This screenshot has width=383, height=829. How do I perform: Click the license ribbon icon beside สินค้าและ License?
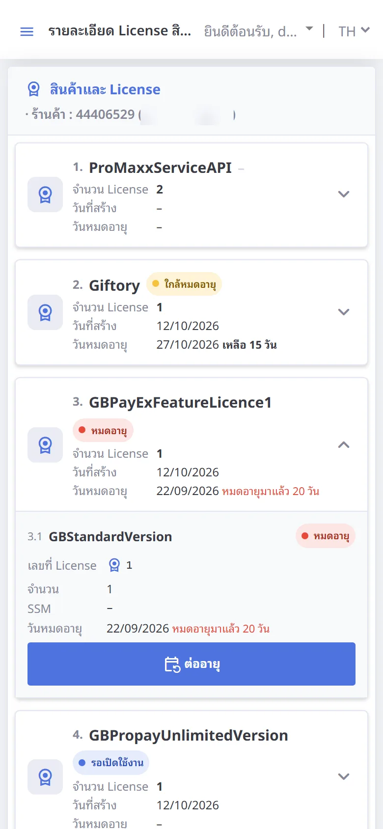tap(33, 89)
